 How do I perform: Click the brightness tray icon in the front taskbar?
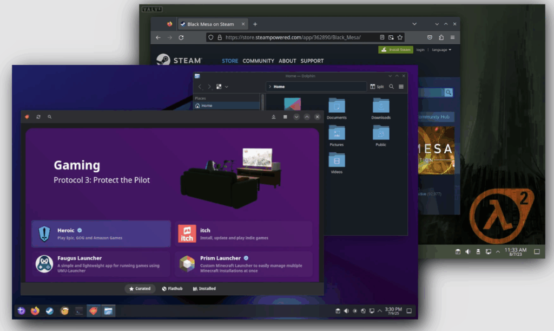[355, 311]
